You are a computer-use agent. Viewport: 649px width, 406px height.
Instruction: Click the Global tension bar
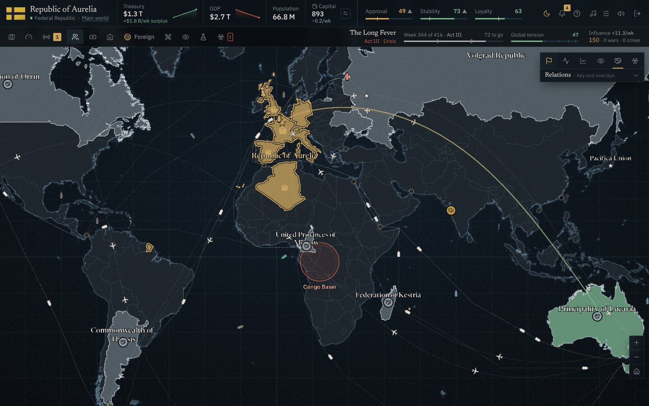pyautogui.click(x=544, y=41)
